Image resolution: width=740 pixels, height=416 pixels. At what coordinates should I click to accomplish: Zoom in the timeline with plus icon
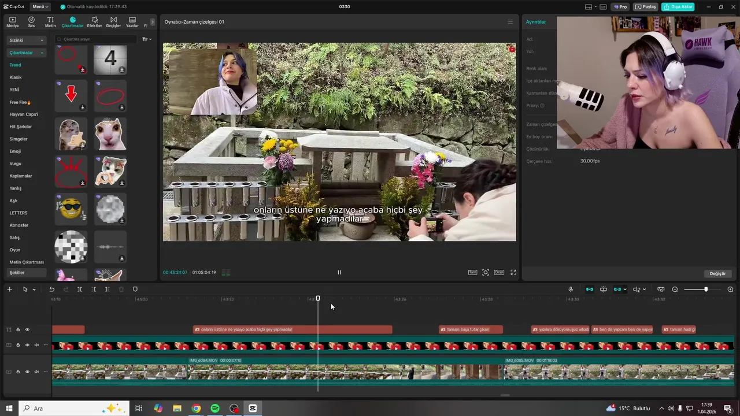(x=730, y=289)
